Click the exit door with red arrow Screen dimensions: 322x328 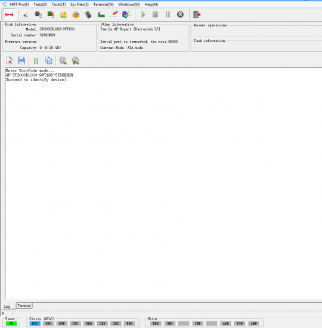pyautogui.click(x=197, y=14)
